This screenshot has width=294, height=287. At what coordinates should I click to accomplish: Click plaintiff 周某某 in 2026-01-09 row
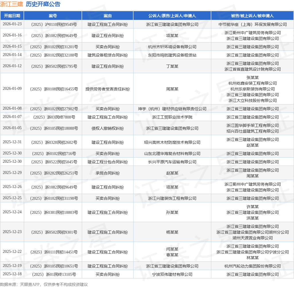pyautogui.click(x=172, y=89)
